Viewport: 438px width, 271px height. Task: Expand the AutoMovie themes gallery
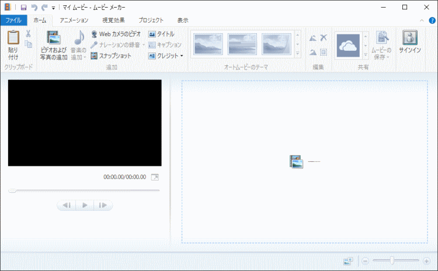point(297,53)
